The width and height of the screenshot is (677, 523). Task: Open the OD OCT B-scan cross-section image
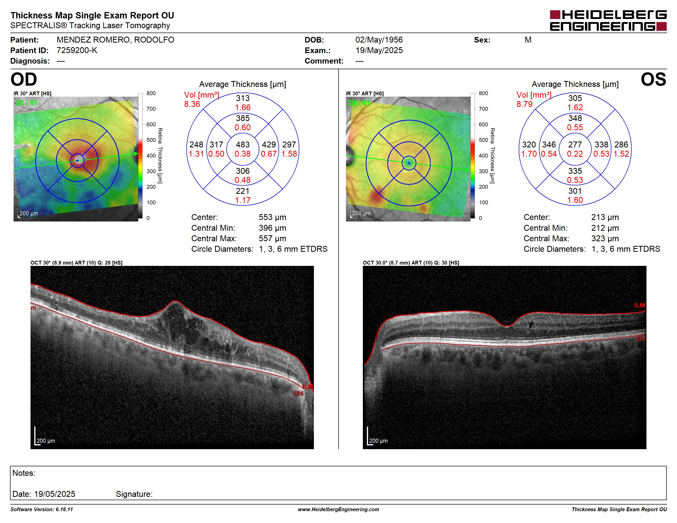172,357
